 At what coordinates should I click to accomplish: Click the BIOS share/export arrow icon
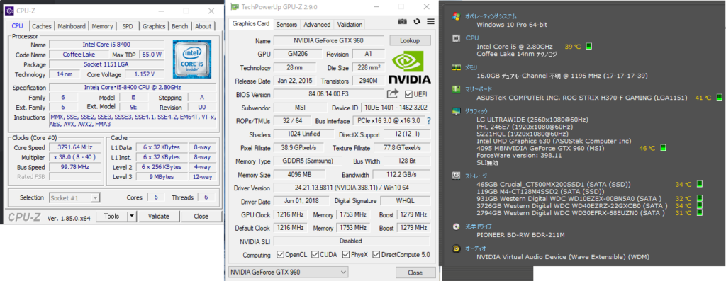[x=393, y=94]
